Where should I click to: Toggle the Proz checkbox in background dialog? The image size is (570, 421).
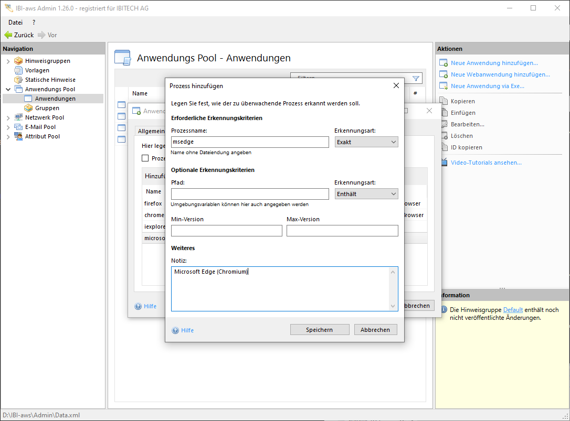[x=145, y=158]
